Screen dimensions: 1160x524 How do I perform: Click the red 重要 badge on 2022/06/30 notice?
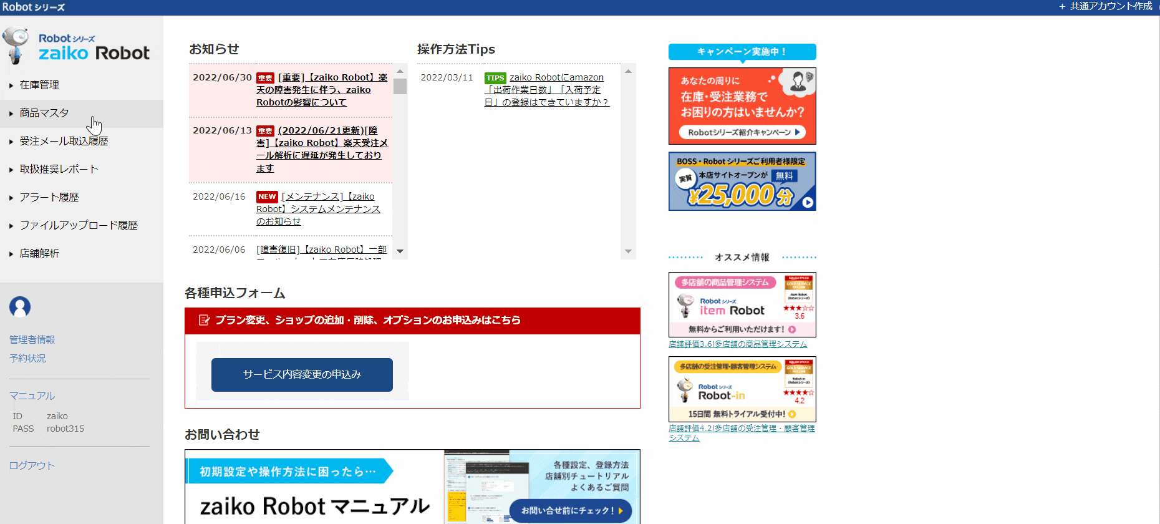265,78
